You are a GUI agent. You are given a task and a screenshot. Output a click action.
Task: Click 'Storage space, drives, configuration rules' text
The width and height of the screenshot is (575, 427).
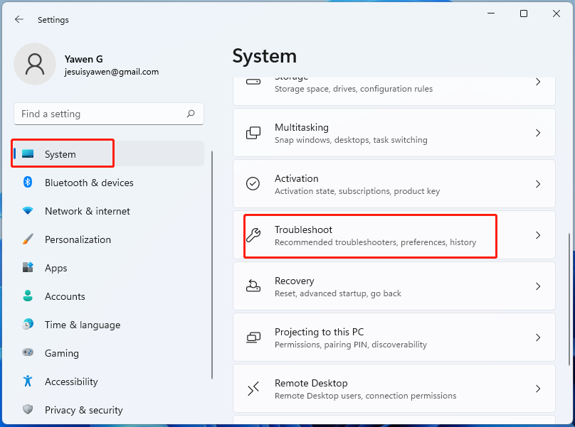point(354,89)
